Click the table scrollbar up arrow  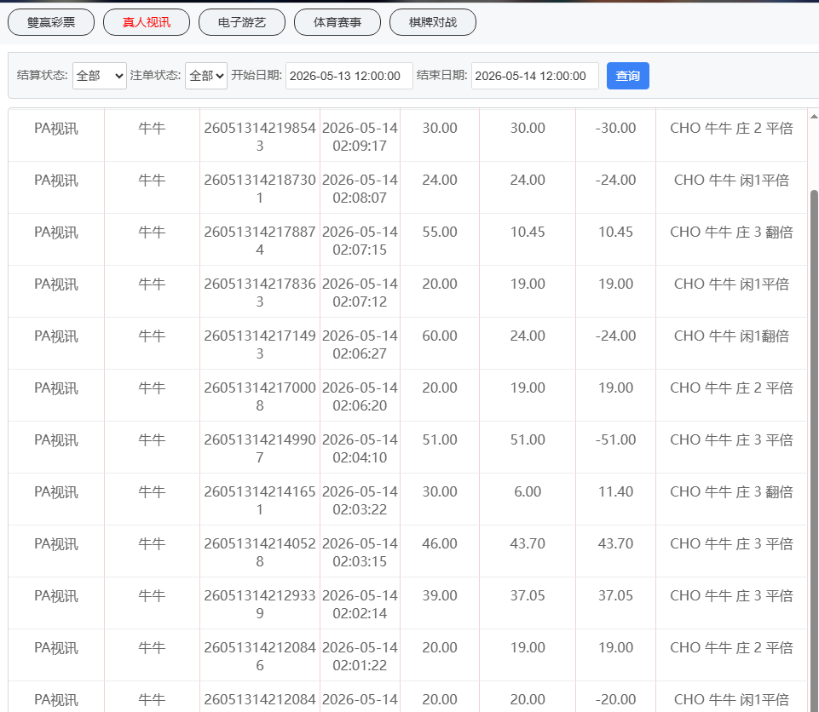(814, 116)
